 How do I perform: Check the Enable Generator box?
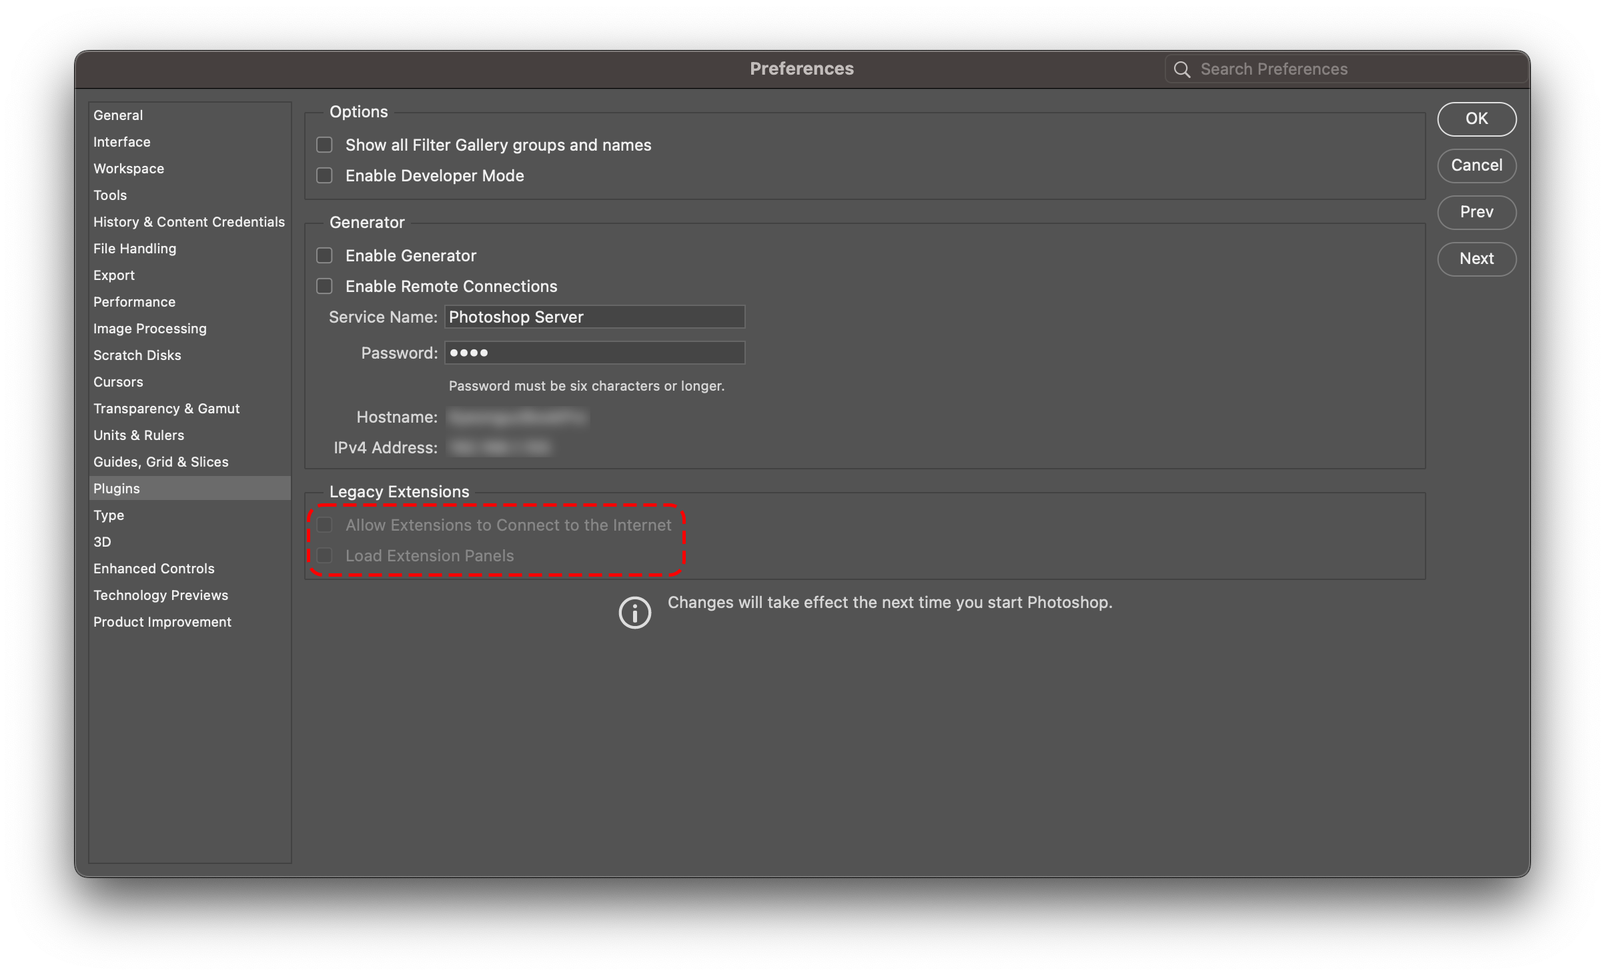pyautogui.click(x=324, y=255)
